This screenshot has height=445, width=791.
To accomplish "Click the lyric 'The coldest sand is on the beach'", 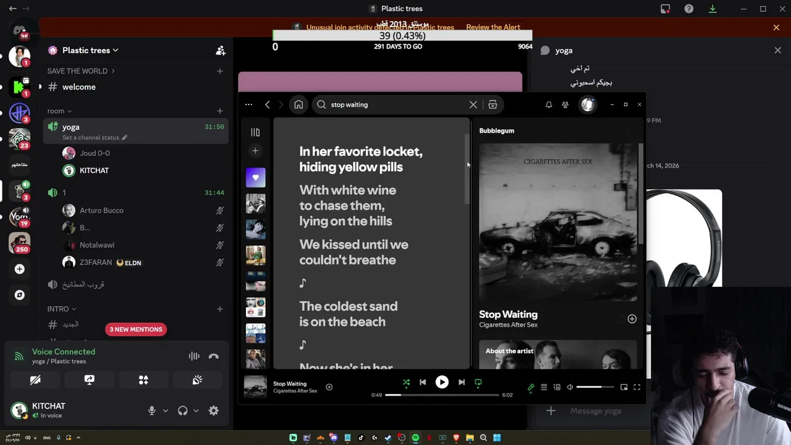I will click(349, 314).
